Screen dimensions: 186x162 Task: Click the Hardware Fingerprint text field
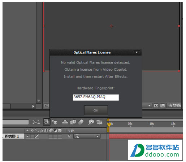pos(96,97)
